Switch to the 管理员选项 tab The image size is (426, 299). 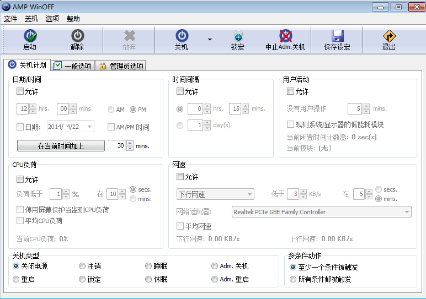[x=121, y=66]
